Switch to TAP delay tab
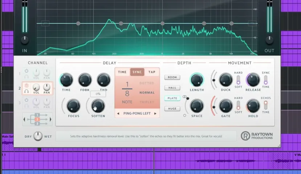Viewport: 301px width, 174px height. pos(152,72)
